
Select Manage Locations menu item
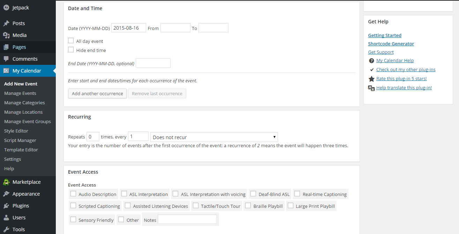point(23,112)
